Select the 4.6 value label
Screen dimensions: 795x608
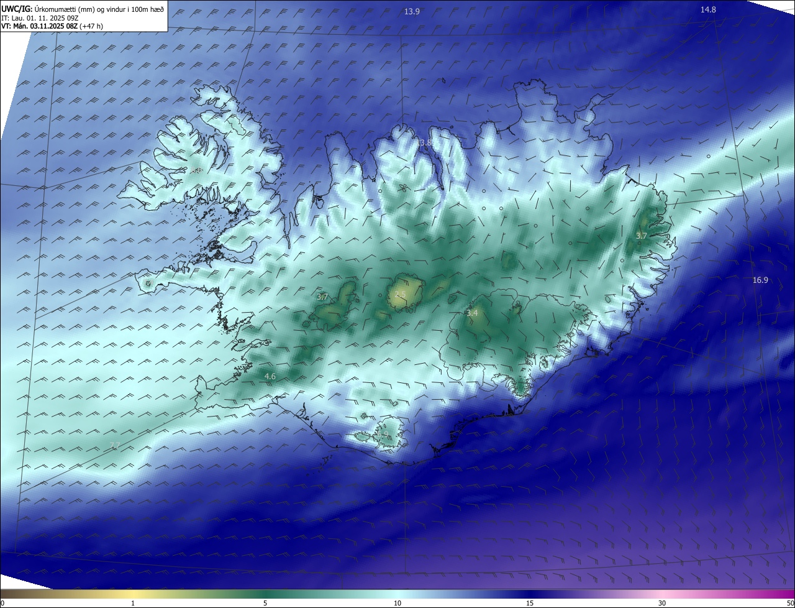[x=270, y=377]
